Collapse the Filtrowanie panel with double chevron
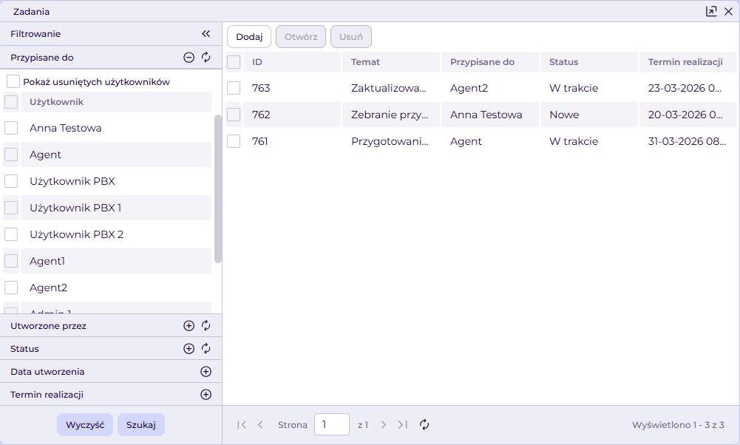 tap(206, 33)
